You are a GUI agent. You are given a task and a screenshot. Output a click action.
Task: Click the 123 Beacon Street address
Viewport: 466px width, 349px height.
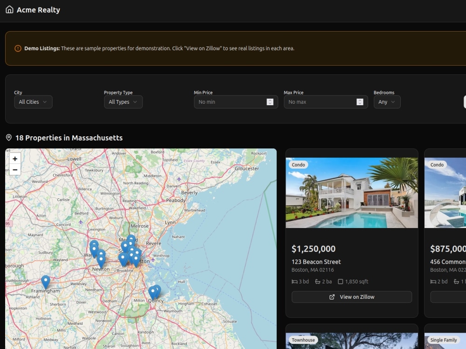(x=316, y=262)
